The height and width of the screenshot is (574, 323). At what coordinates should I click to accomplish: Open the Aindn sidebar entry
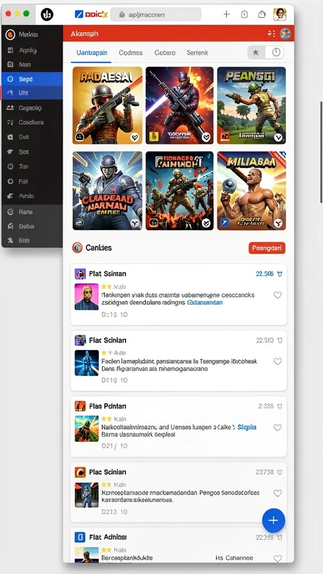[x=32, y=196]
